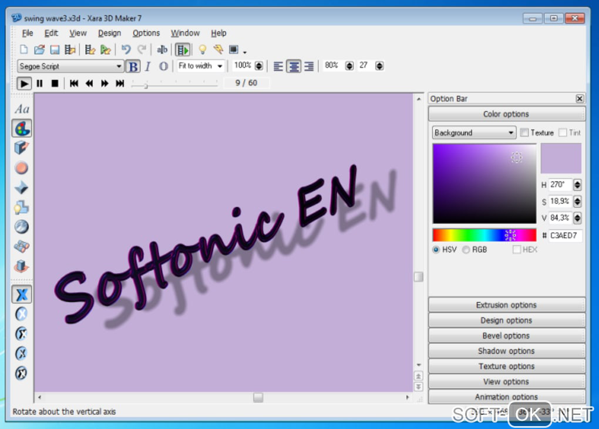
Task: Select the RGB radio button
Action: coord(466,250)
